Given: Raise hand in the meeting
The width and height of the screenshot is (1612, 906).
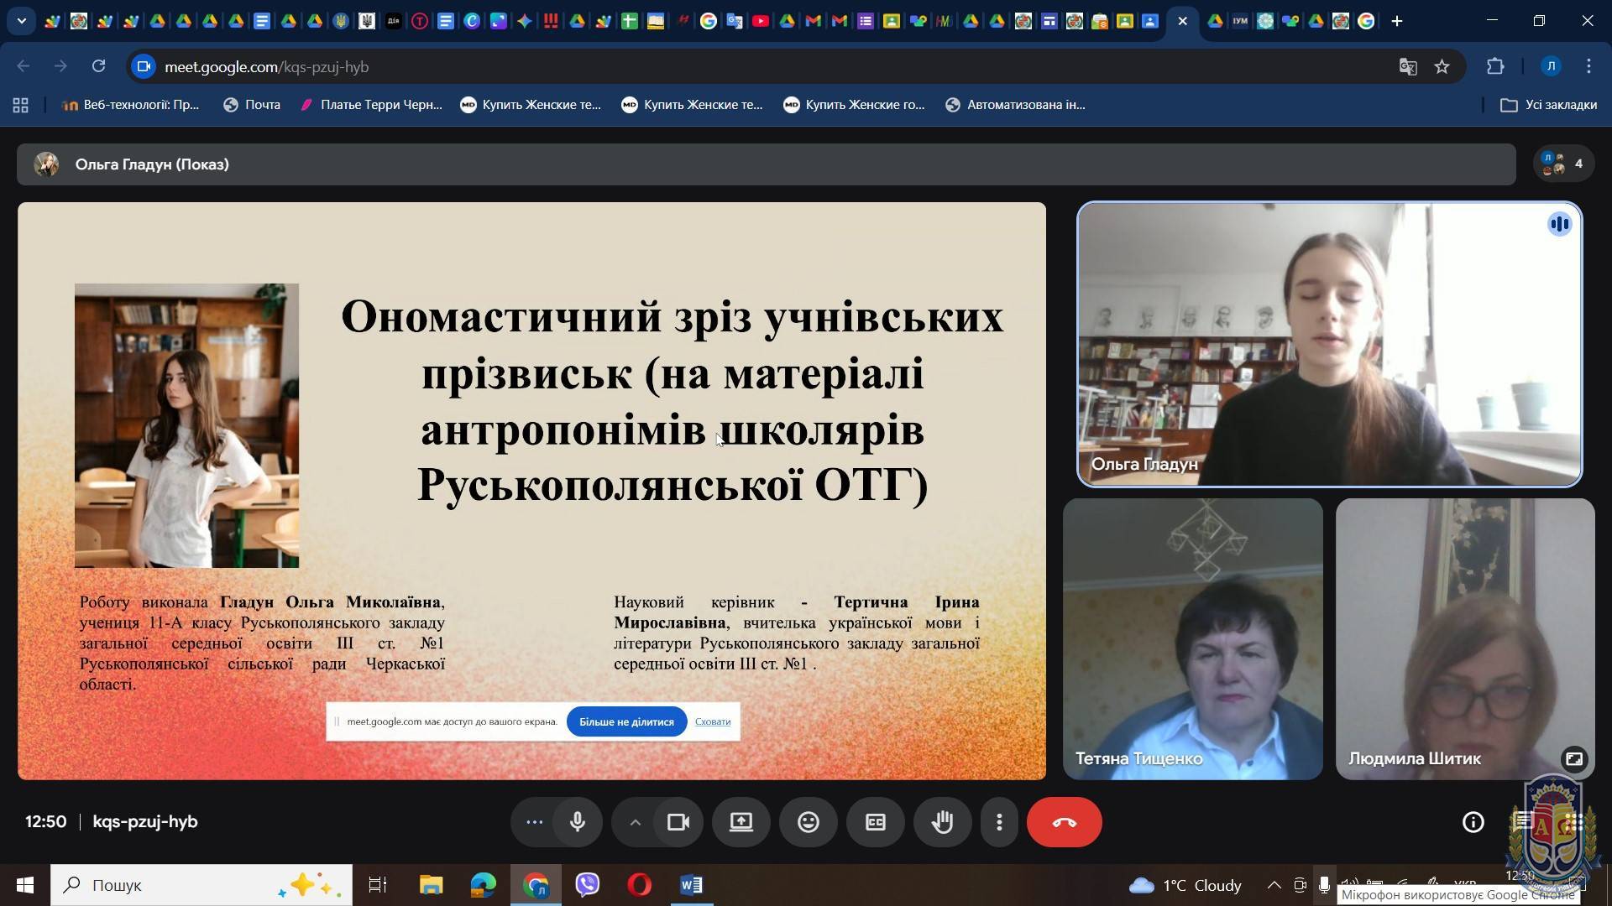Looking at the screenshot, I should (942, 822).
